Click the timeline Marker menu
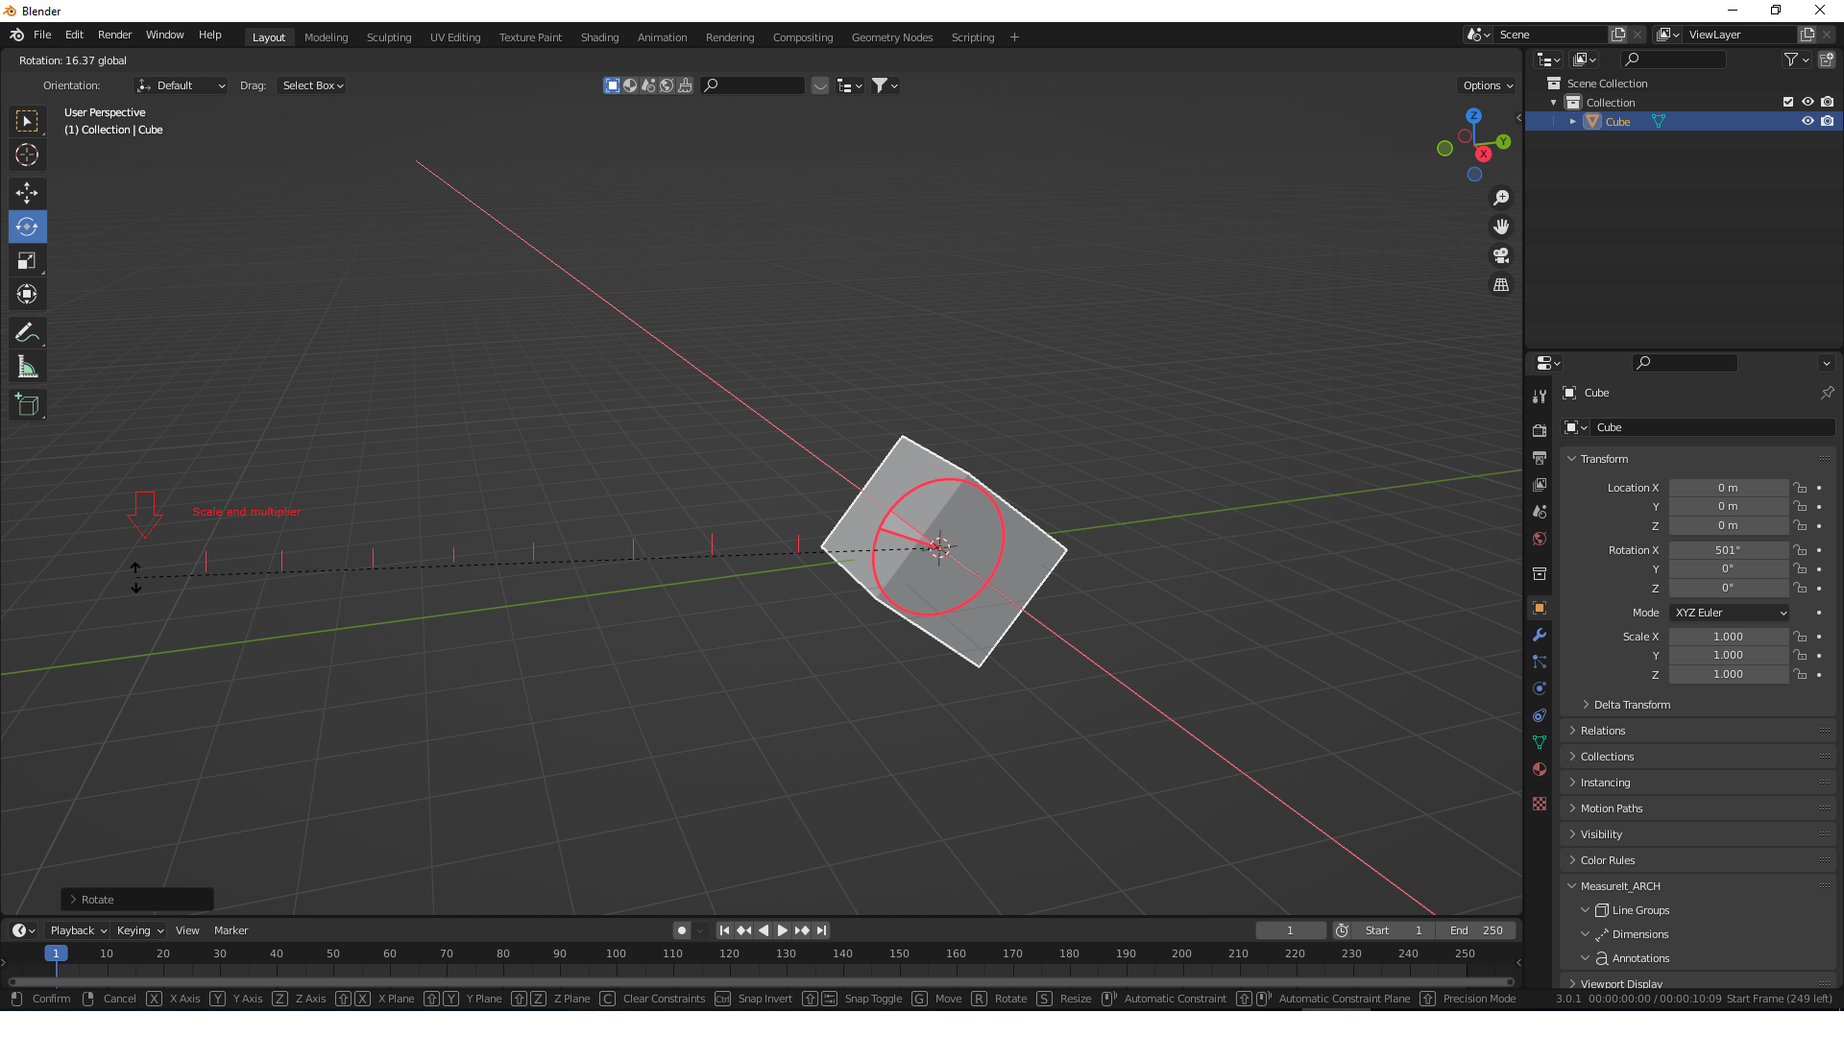Screen dimensions: 1844x1037 (x=230, y=930)
